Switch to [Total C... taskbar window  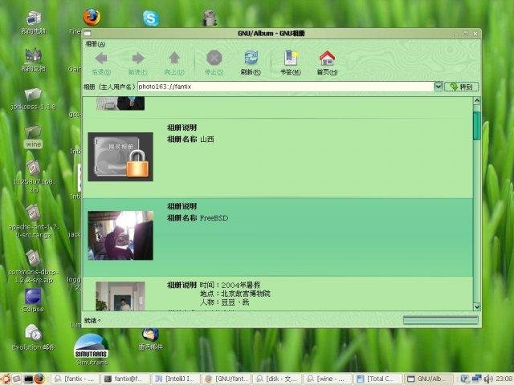(377, 379)
